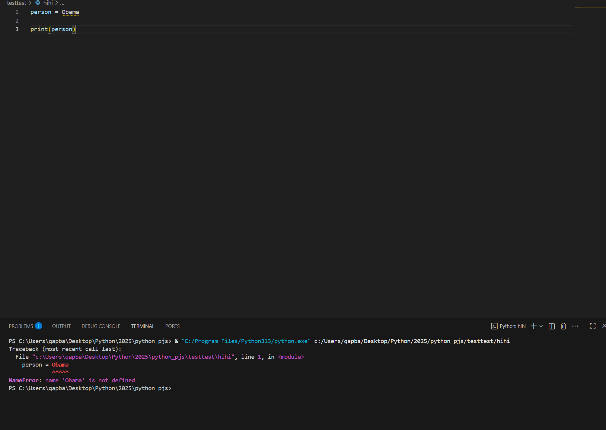
Task: Click the traceback file path link
Action: click(x=133, y=357)
